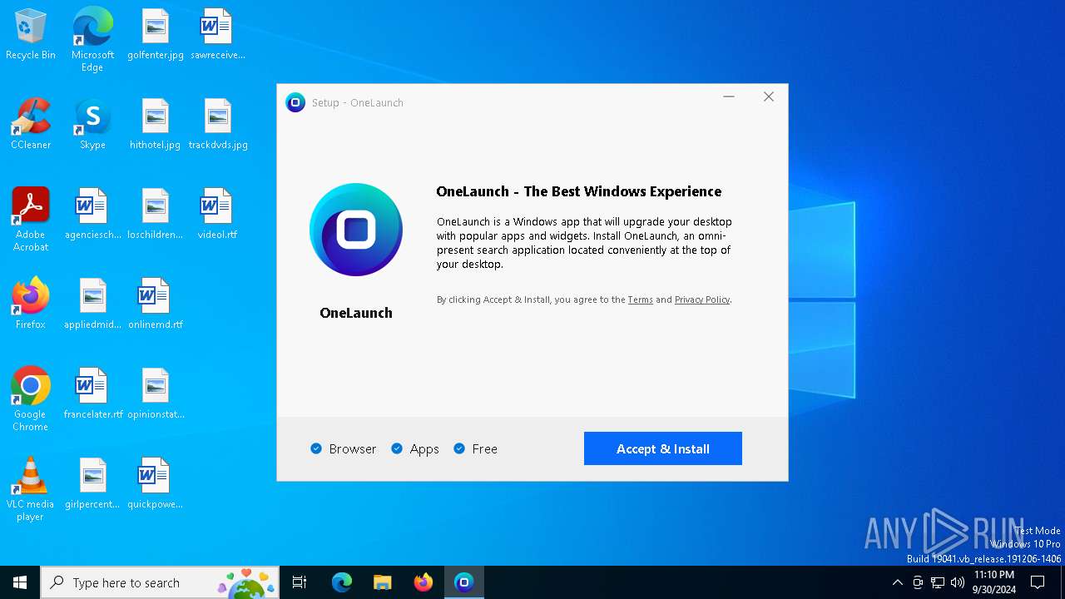
Task: Click the Browser checkmark in setup
Action: tap(316, 448)
